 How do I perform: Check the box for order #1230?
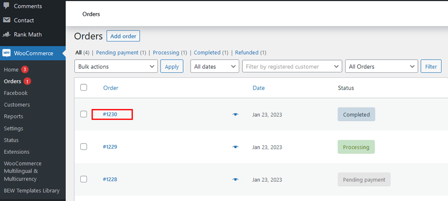(84, 114)
